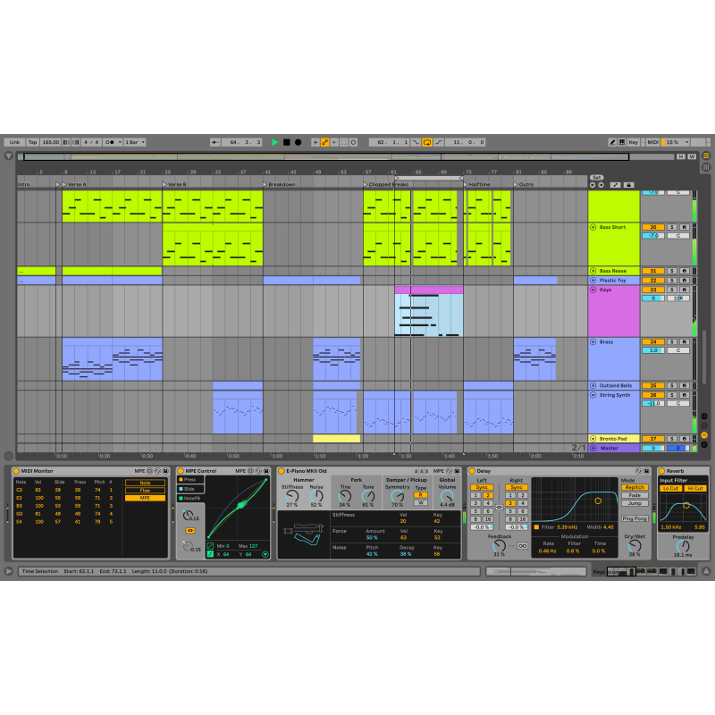Jump to the Breakdown locator

point(265,185)
